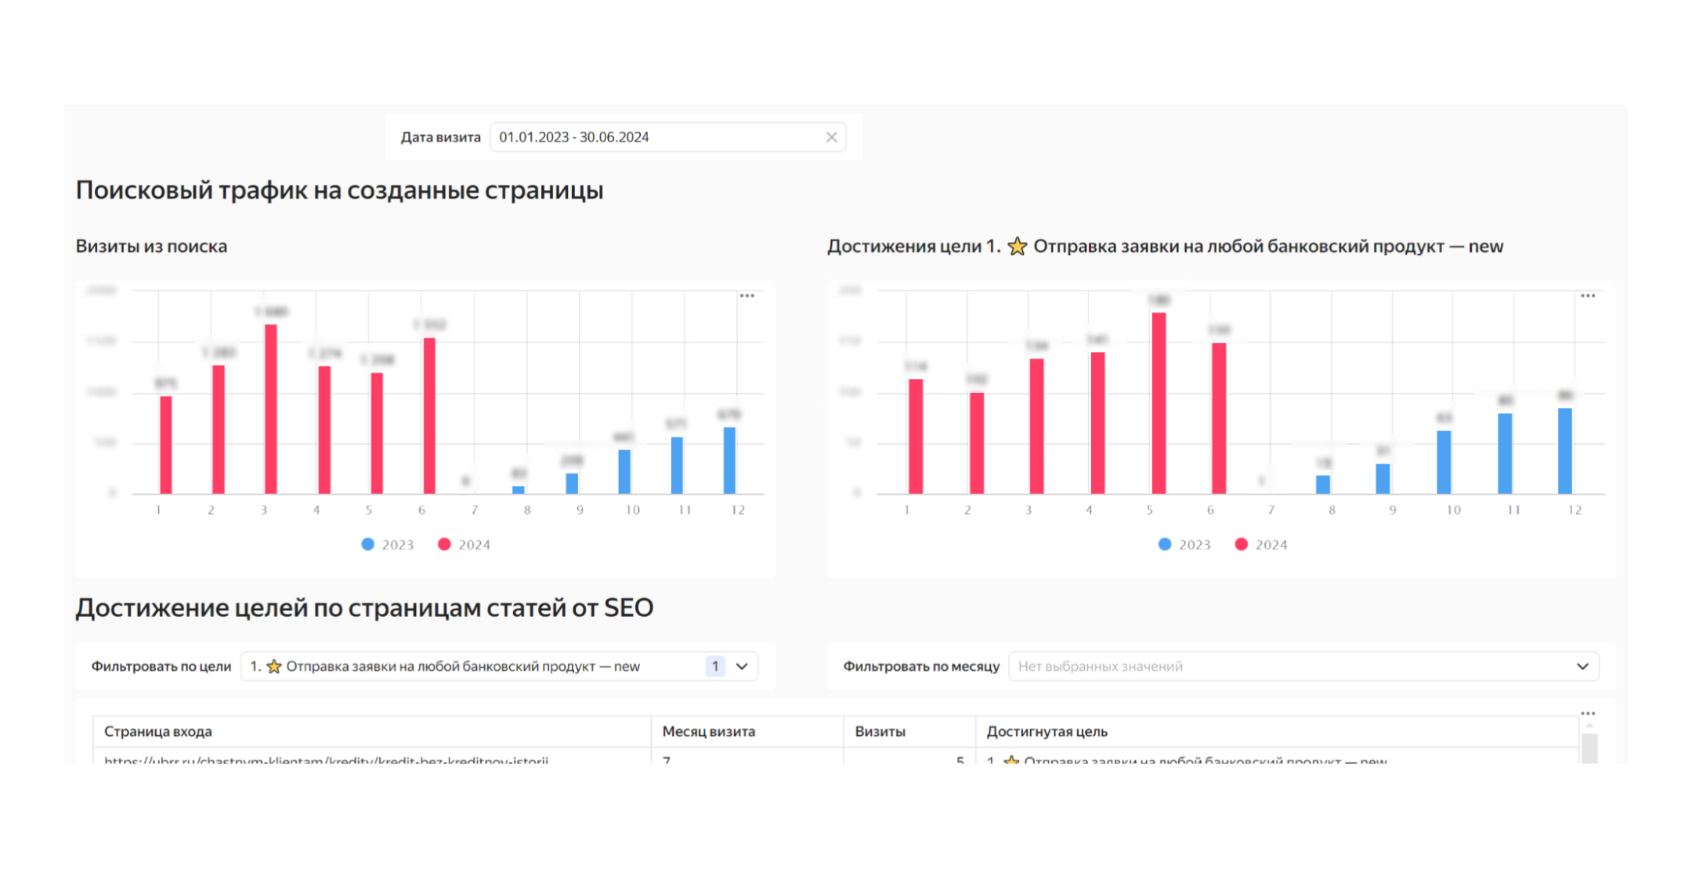Toggle the 2023 legend series in the visits chart
Image resolution: width=1692 pixels, height=869 pixels.
click(x=388, y=544)
